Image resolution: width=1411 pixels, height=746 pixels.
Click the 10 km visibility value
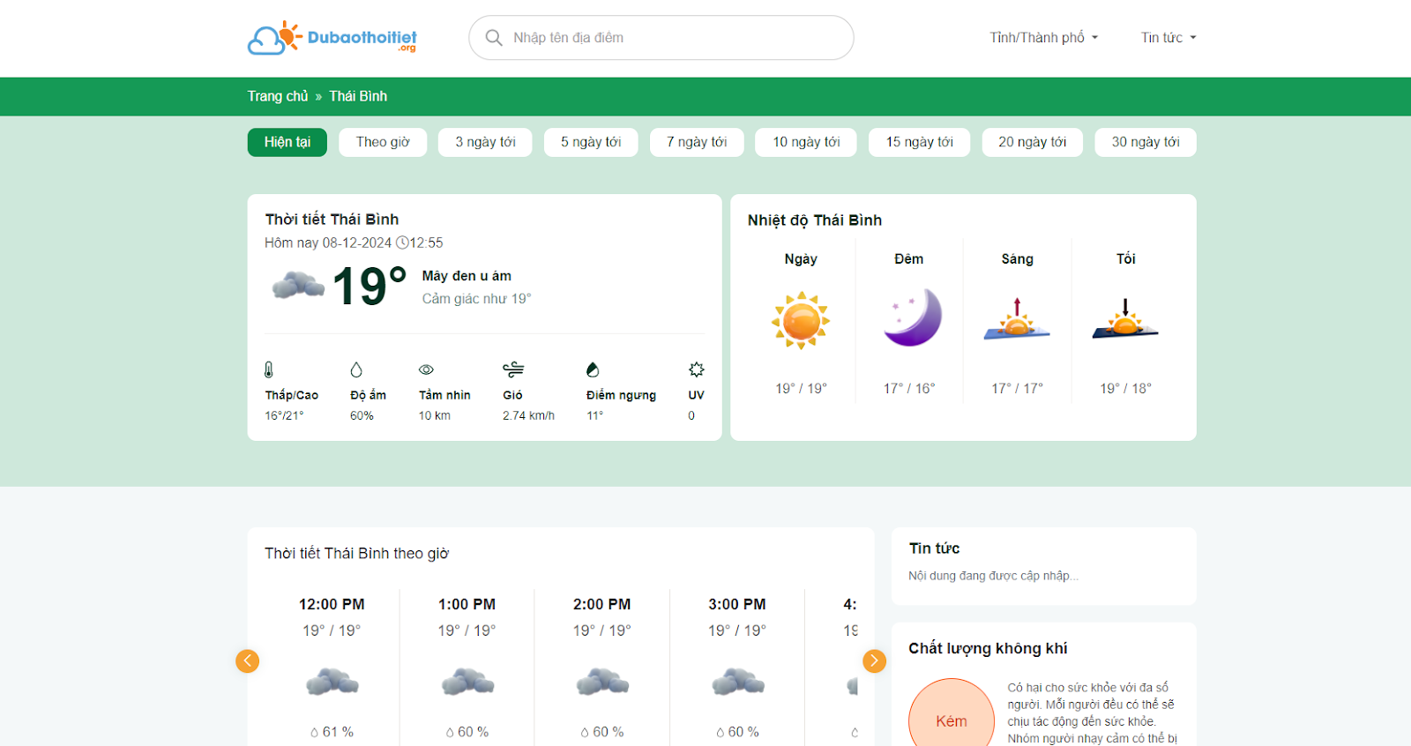coord(434,415)
